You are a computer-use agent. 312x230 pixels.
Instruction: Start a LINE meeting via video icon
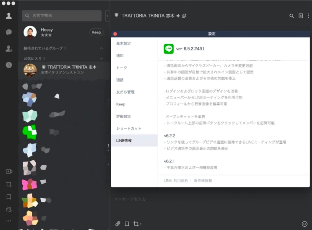9,172
